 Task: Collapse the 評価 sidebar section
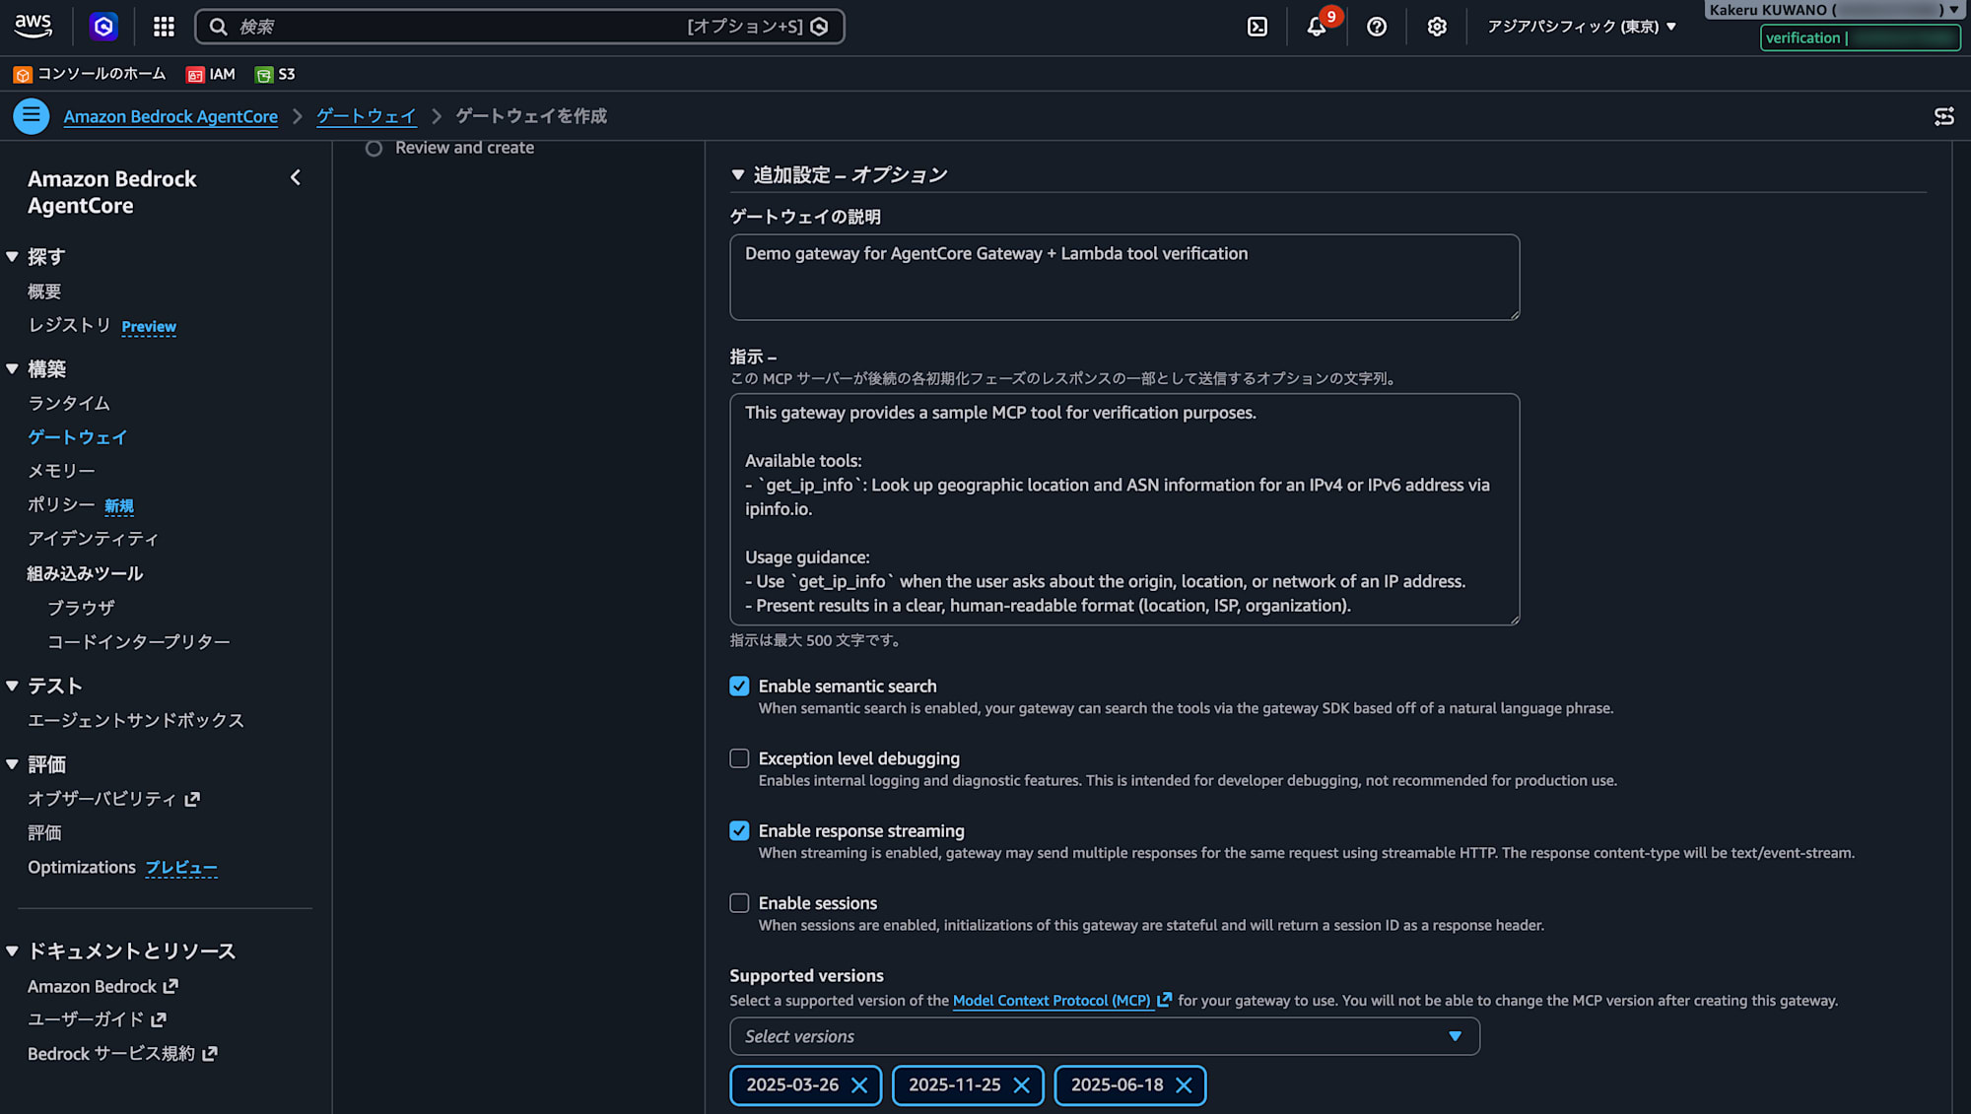(x=12, y=764)
